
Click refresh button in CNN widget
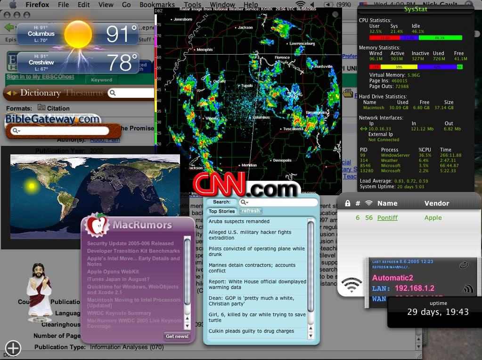pos(250,211)
